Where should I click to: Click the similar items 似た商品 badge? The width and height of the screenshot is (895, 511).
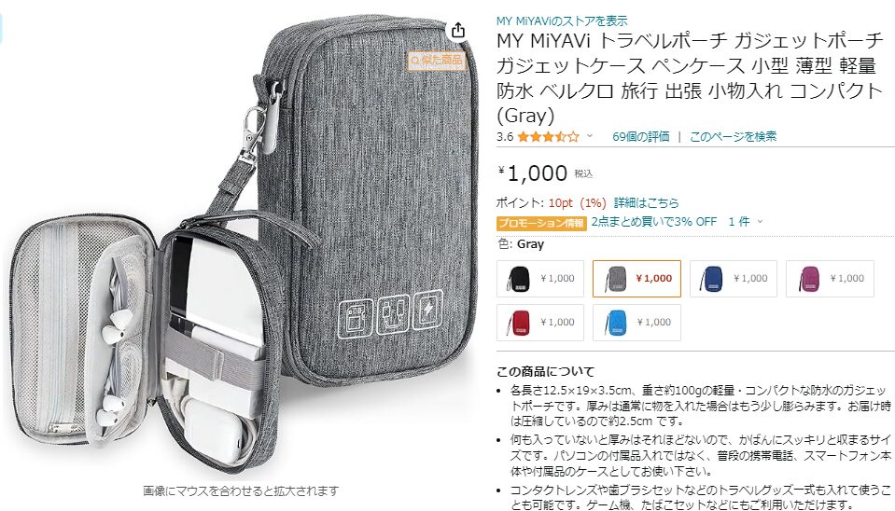437,60
